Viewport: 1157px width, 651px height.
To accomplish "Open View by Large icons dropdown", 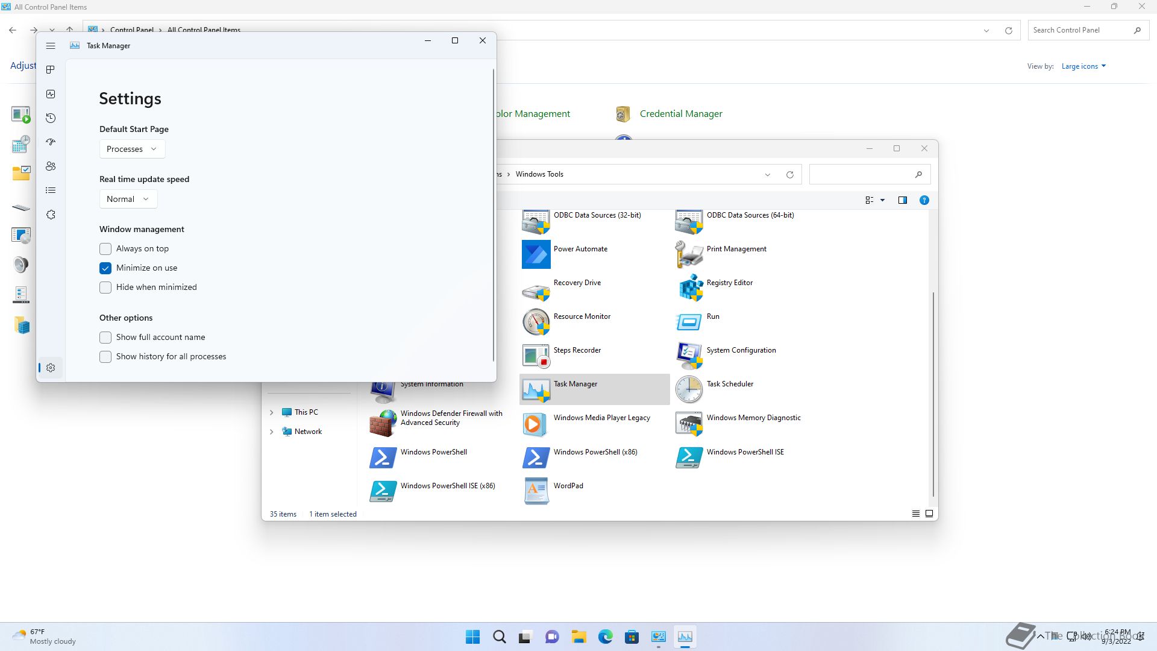I will click(x=1083, y=66).
